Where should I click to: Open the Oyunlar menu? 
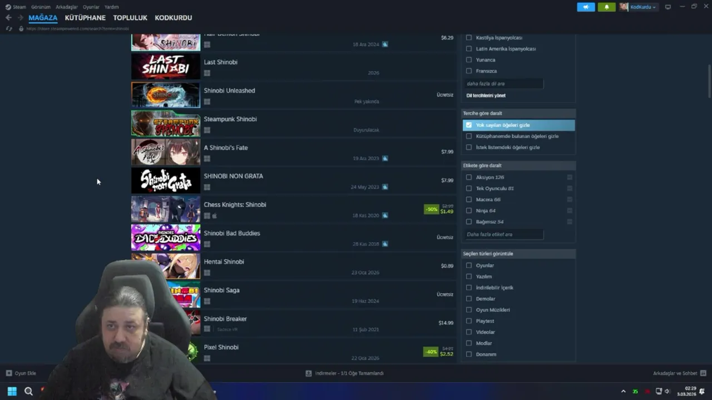(91, 7)
